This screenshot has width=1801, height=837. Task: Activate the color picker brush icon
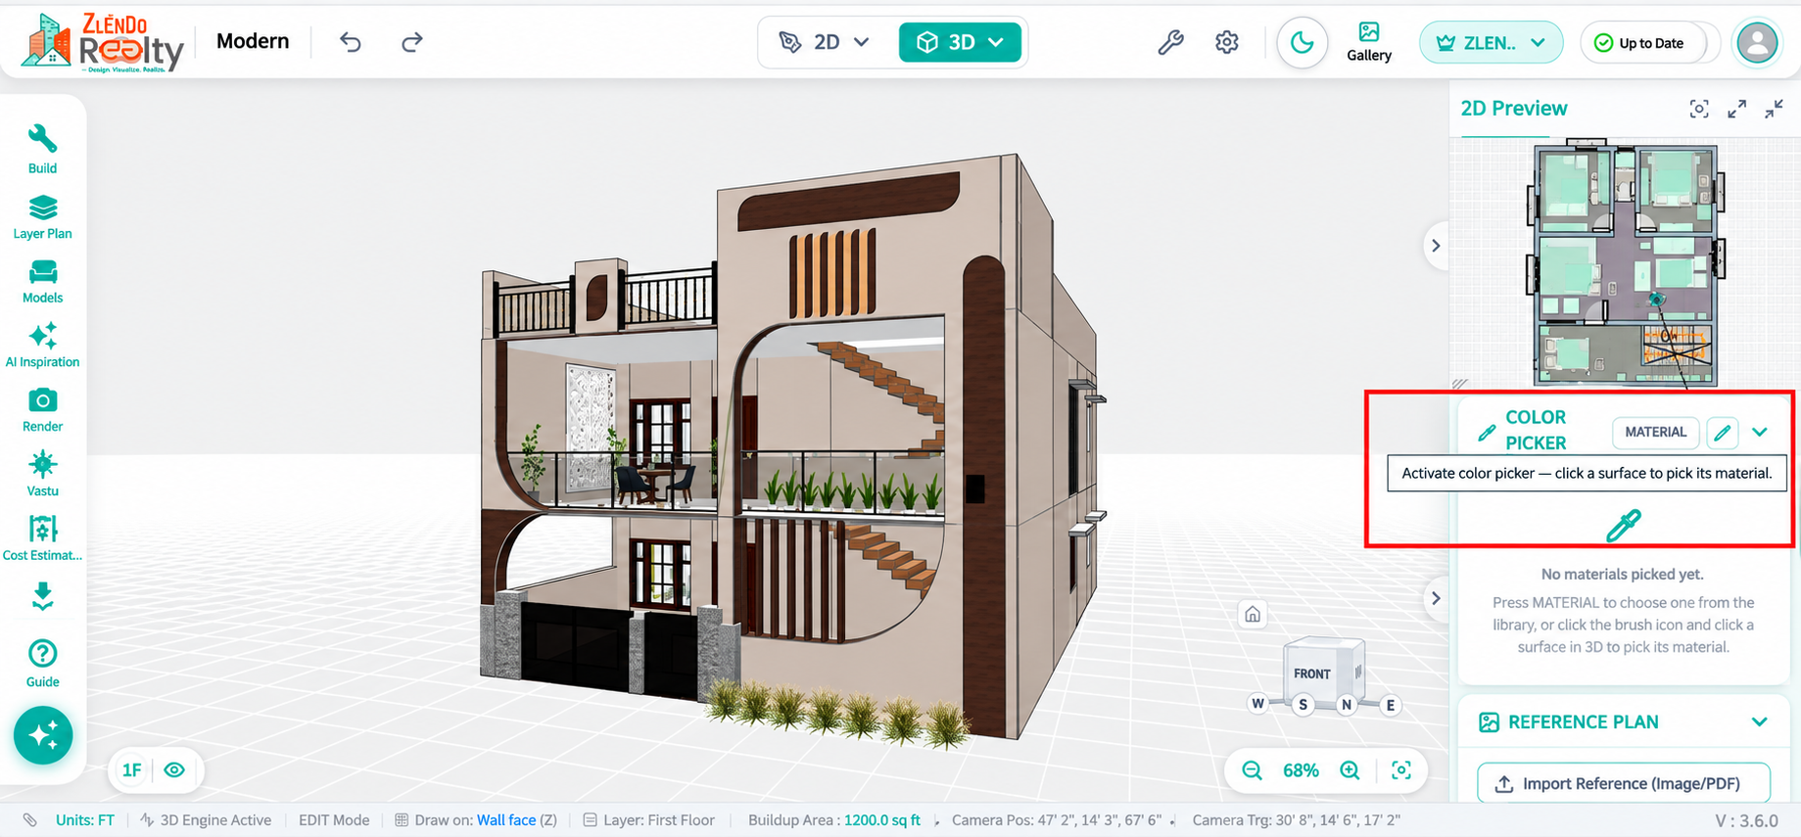tap(1722, 432)
